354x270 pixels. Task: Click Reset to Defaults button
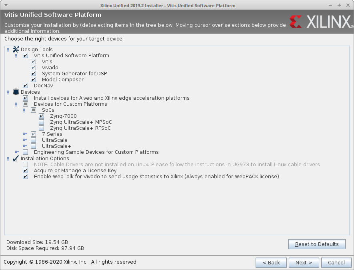[x=317, y=244]
